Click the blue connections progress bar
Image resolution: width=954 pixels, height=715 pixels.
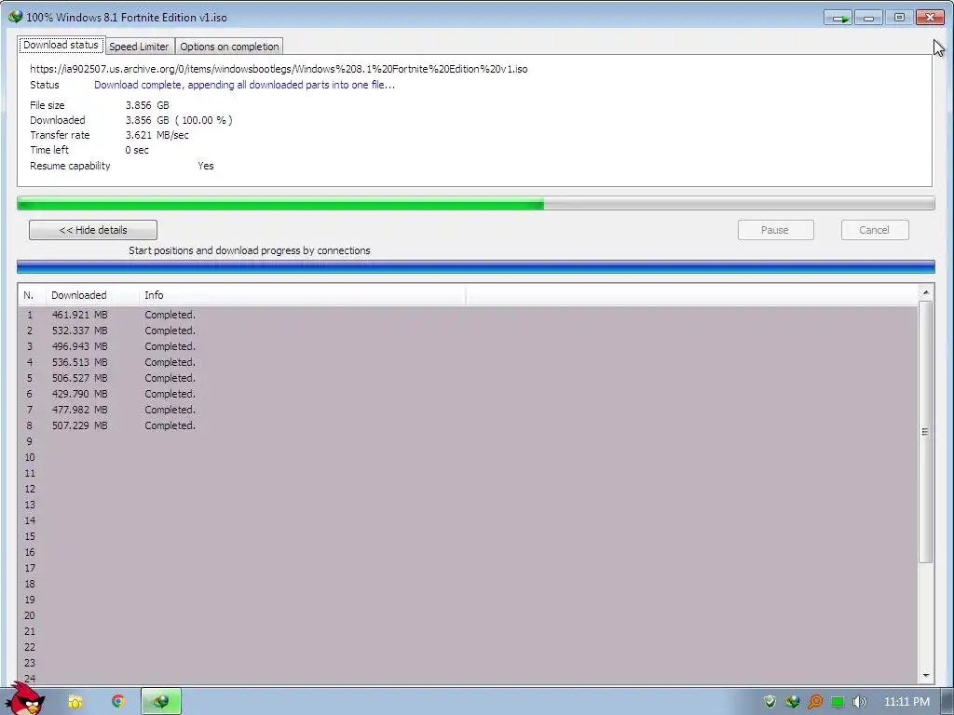[476, 266]
